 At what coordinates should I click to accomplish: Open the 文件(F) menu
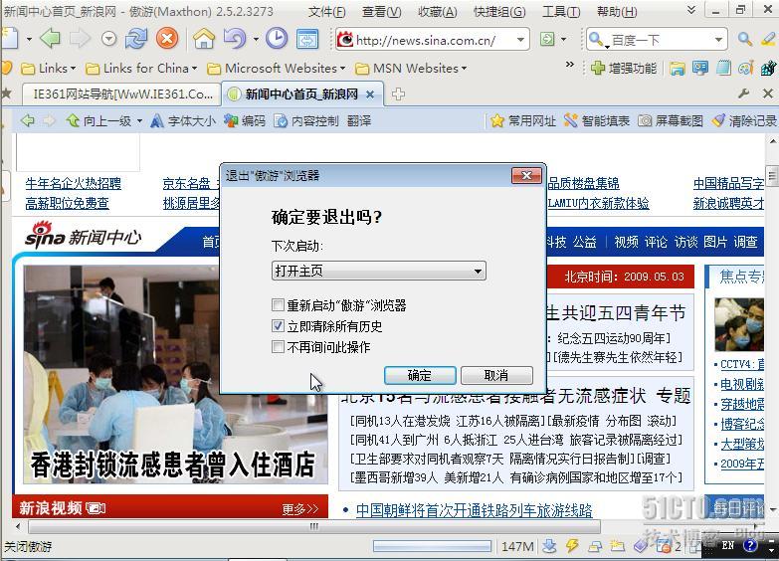tap(326, 11)
